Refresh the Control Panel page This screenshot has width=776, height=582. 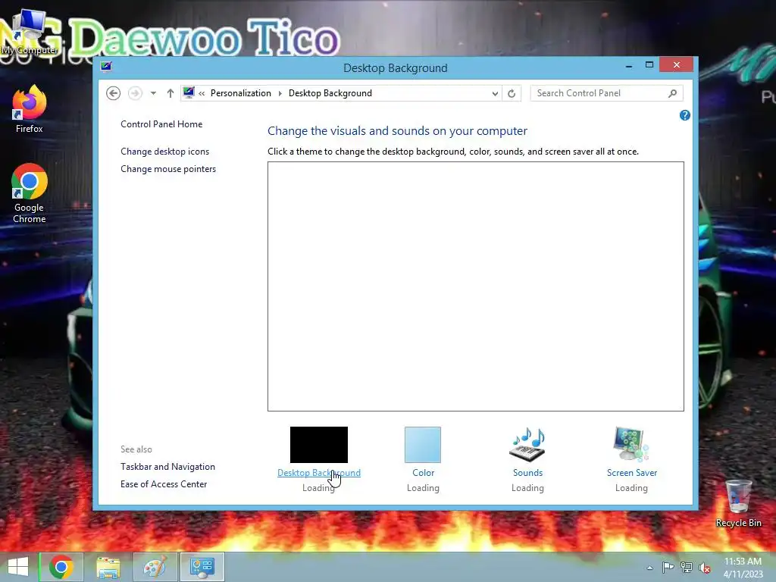click(512, 93)
